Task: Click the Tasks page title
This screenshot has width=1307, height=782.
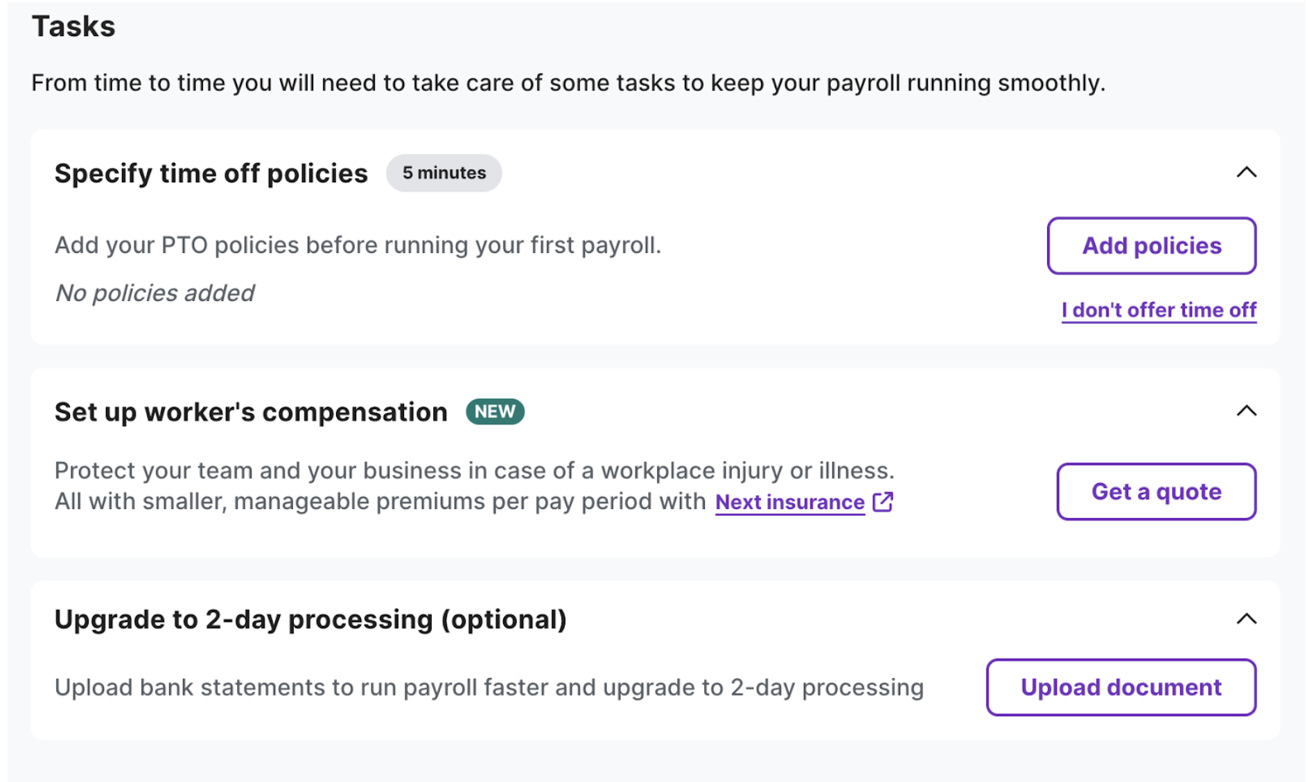Action: pyautogui.click(x=73, y=26)
